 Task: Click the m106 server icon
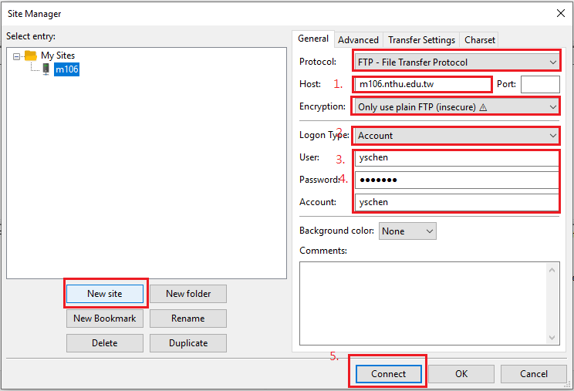point(46,69)
